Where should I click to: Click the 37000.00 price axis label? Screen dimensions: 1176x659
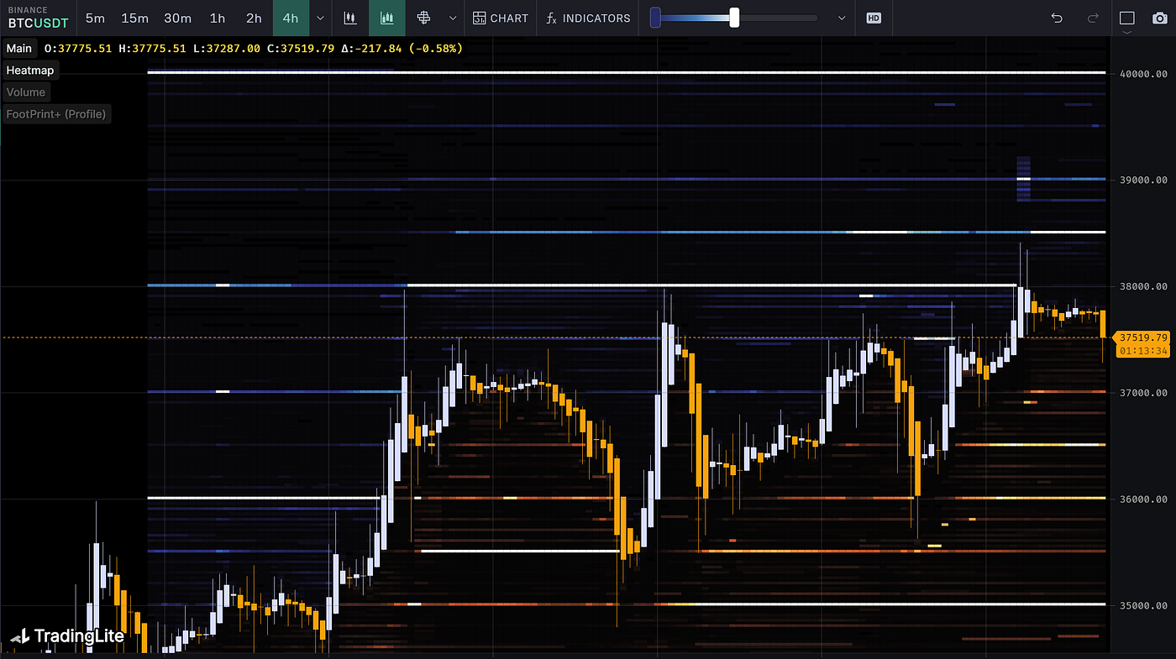click(x=1143, y=393)
